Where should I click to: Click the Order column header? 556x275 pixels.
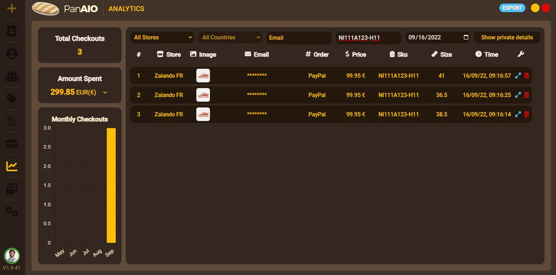[317, 54]
